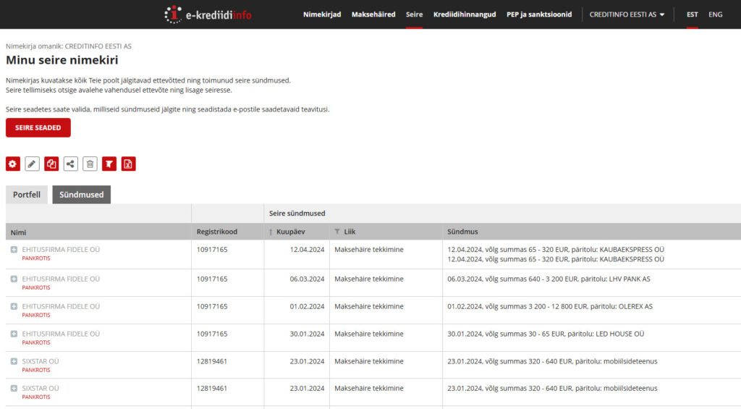
Task: Switch to the Portfell tab
Action: 27,195
